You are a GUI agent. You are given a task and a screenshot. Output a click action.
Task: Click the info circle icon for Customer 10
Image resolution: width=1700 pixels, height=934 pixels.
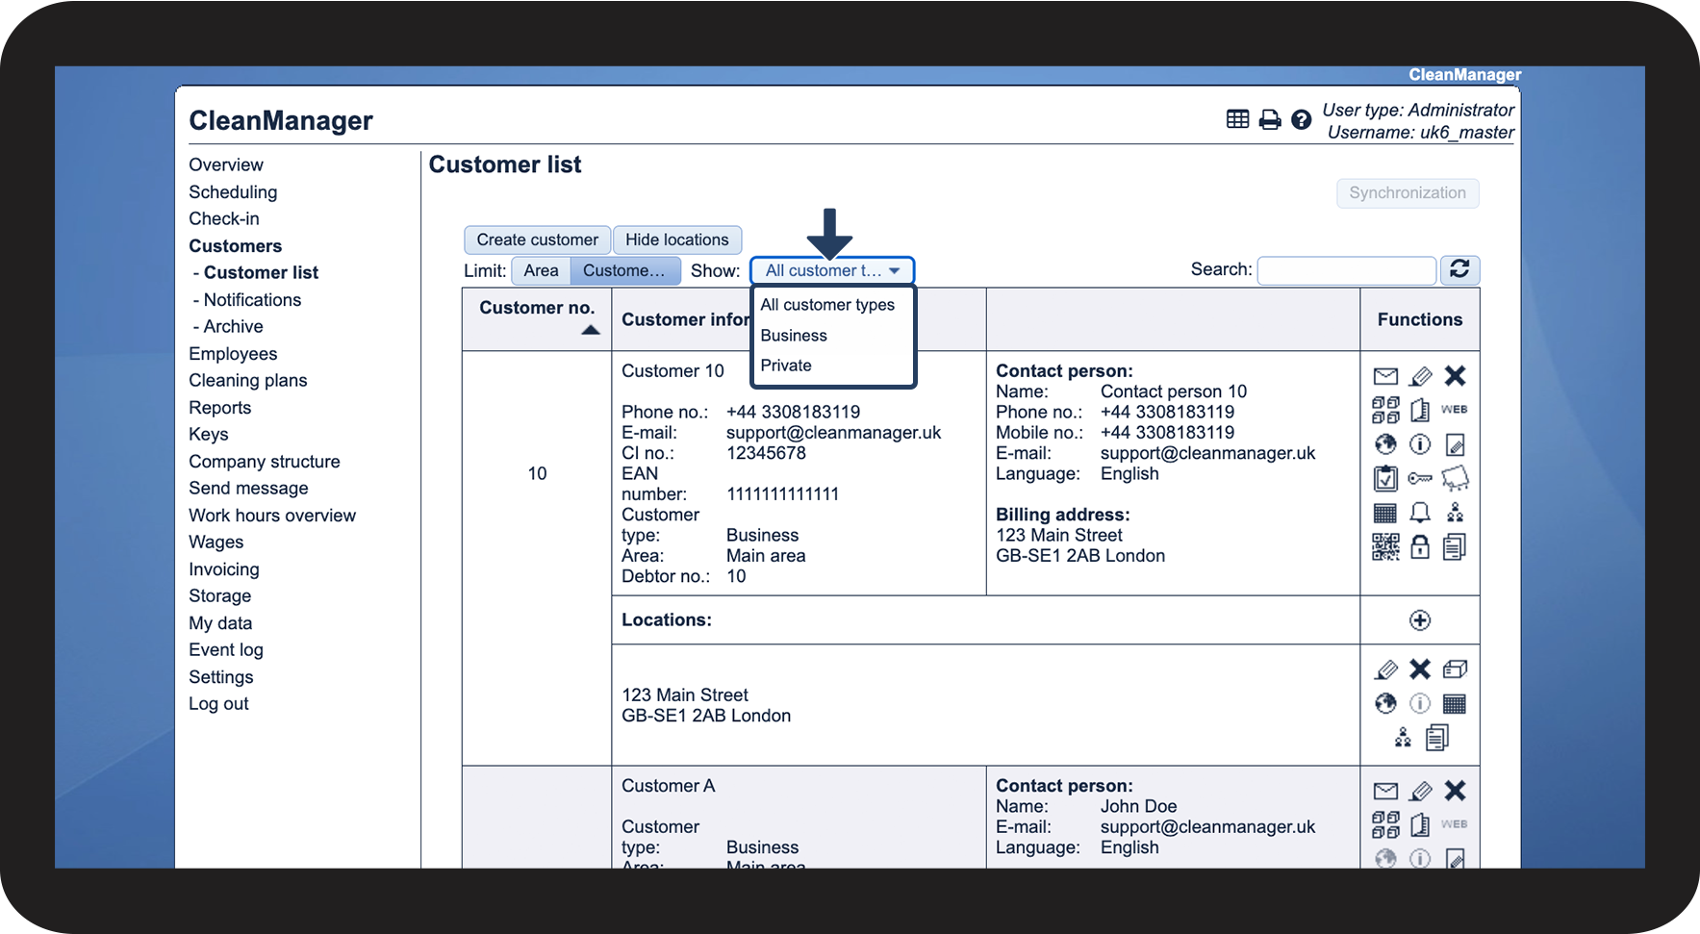pyautogui.click(x=1420, y=444)
